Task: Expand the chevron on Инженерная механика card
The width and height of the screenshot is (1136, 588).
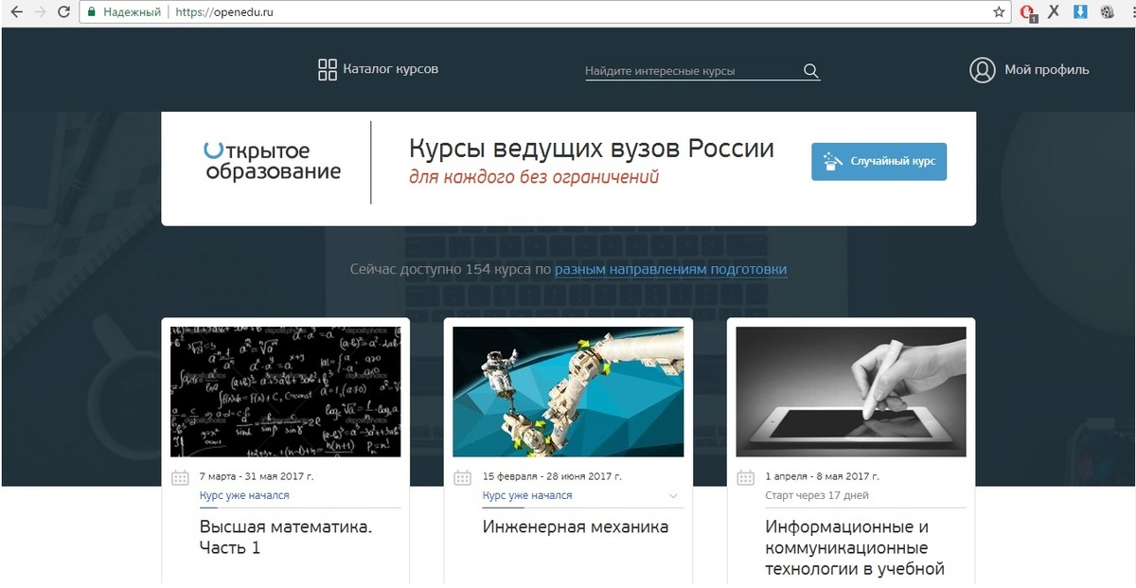Action: click(673, 495)
